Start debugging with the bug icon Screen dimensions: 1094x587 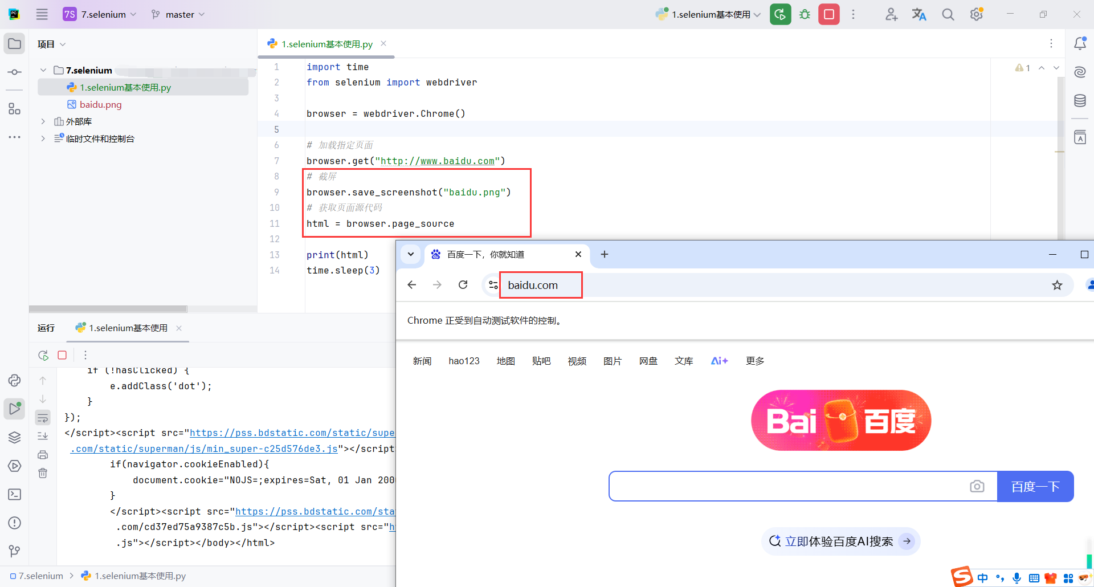pos(805,14)
